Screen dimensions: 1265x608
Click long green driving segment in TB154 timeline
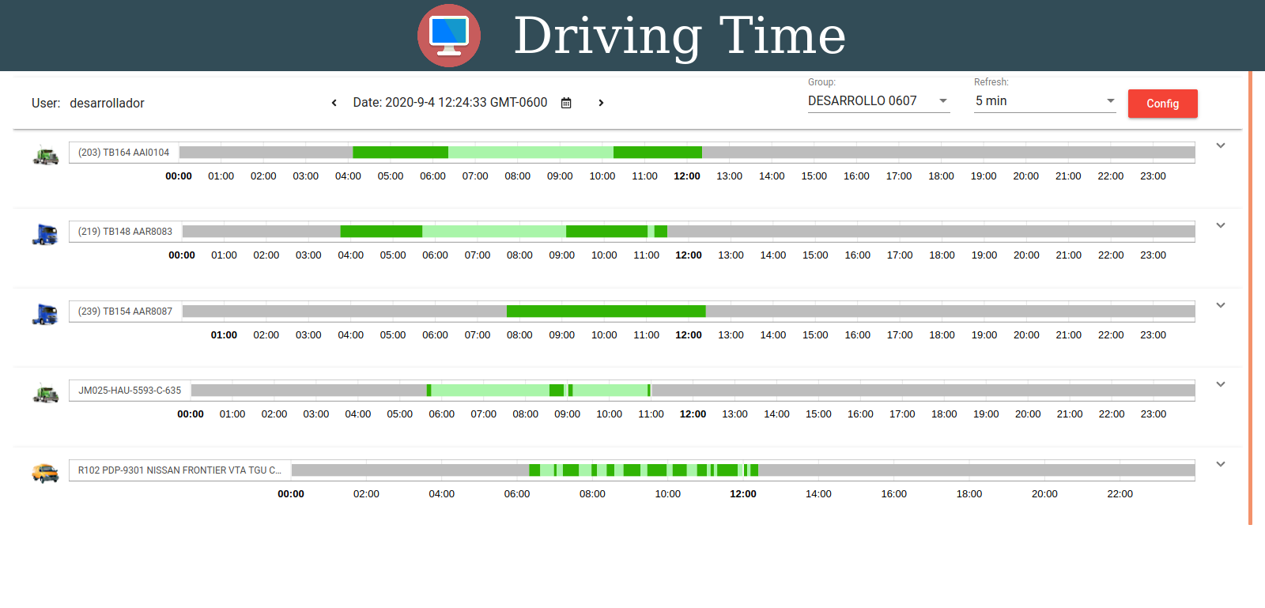pyautogui.click(x=606, y=312)
